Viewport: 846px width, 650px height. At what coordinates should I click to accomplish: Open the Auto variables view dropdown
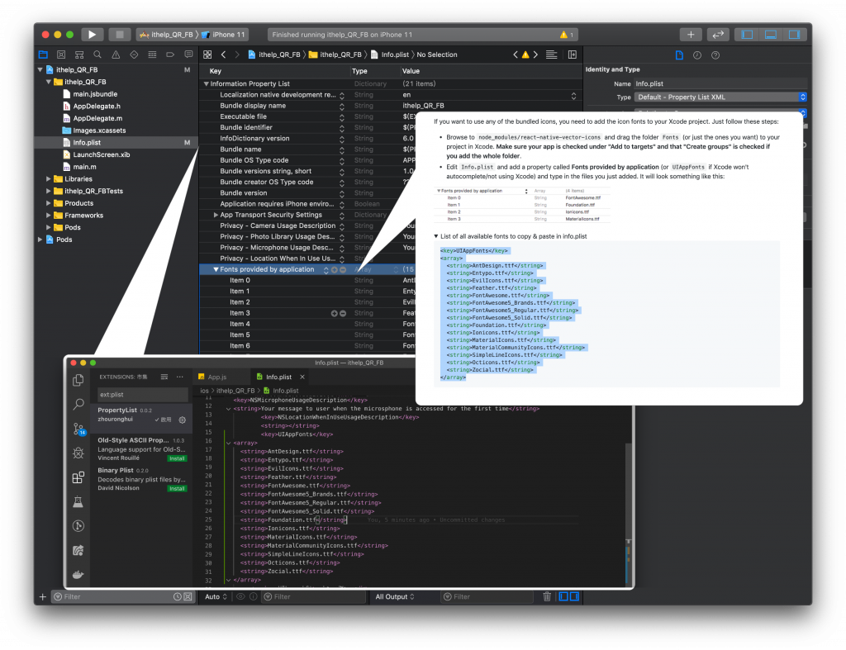[x=216, y=596]
